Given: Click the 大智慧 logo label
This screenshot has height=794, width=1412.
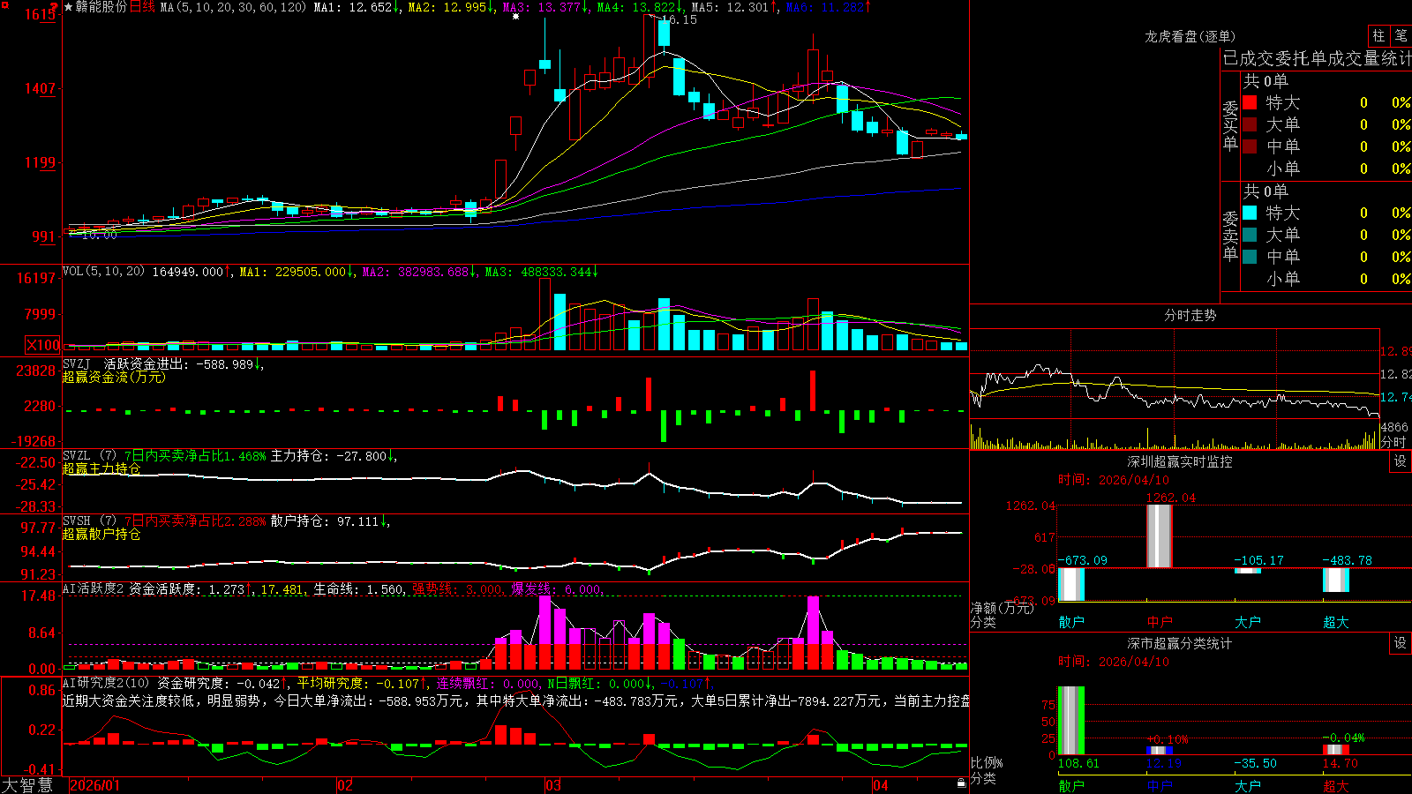Looking at the screenshot, I should coord(27,785).
